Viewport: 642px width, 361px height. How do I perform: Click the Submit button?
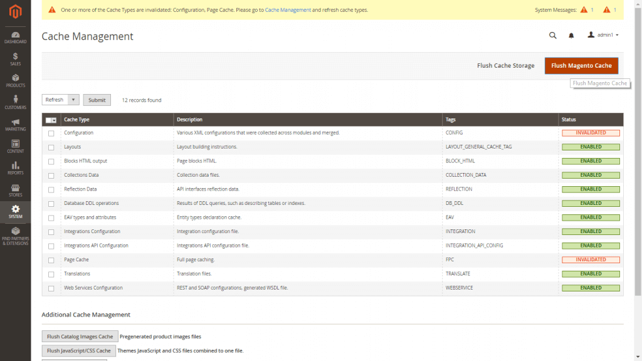tap(97, 100)
